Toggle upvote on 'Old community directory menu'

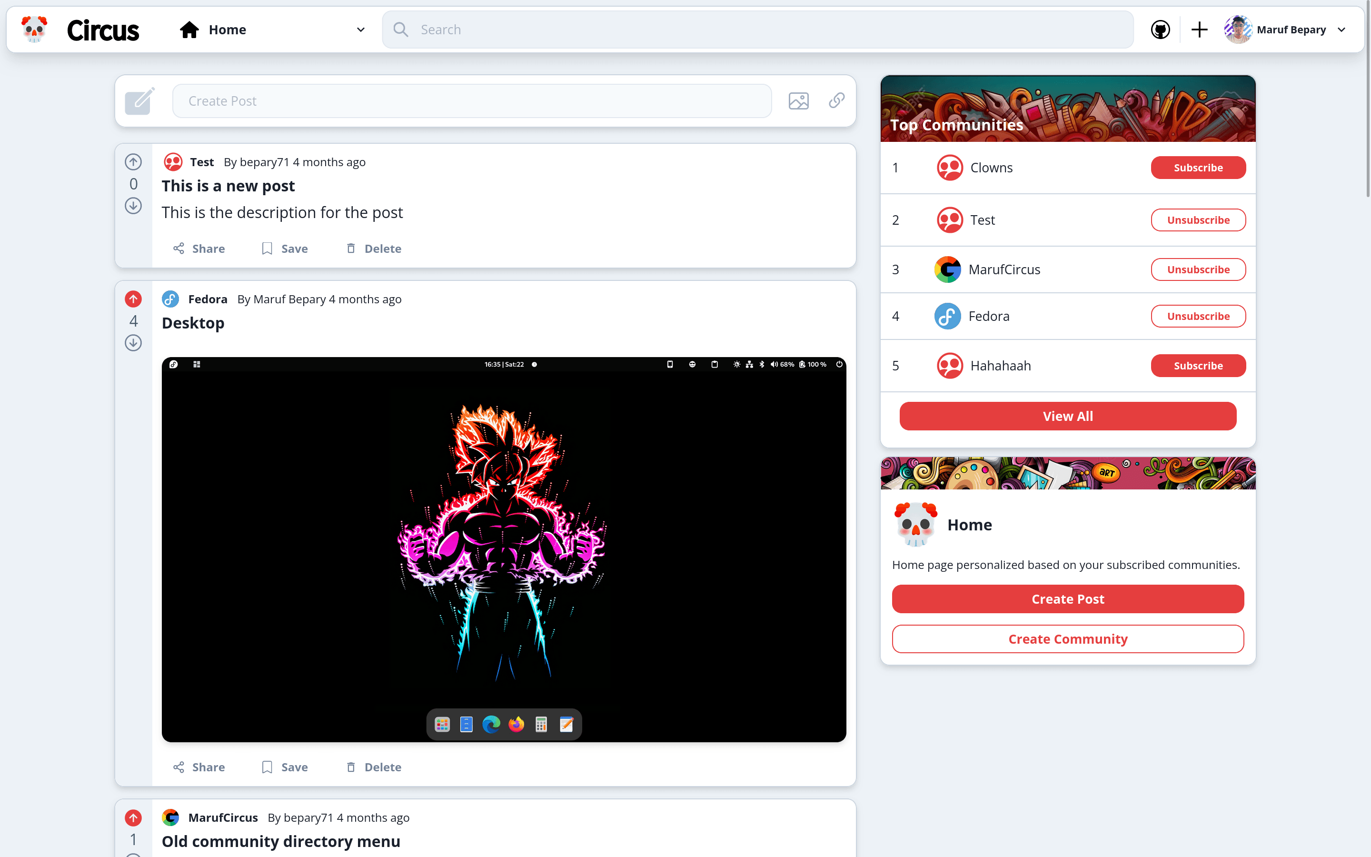point(133,818)
